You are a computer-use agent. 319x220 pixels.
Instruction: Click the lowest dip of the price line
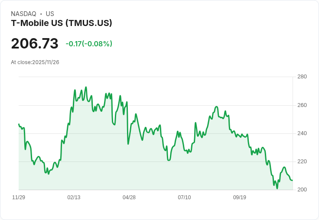click(x=277, y=188)
